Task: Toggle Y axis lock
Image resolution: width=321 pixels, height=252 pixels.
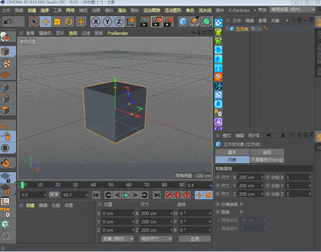Action: 107,22
